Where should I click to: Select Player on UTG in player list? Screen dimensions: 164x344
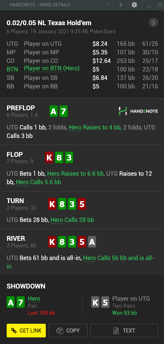tap(43, 44)
